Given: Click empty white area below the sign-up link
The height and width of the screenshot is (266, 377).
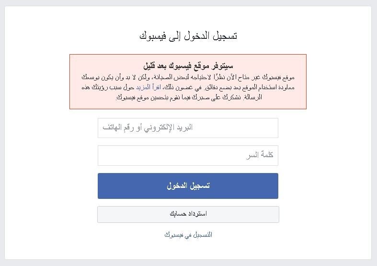Looking at the screenshot, I should click(x=188, y=249).
